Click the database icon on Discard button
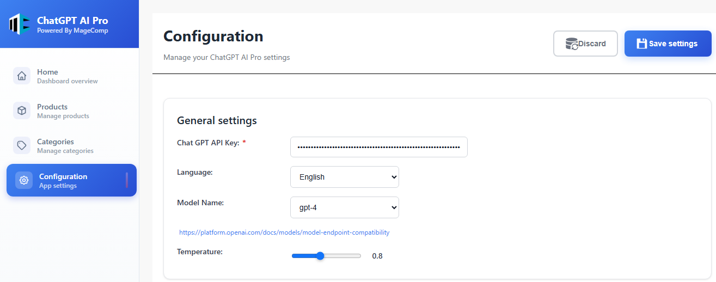 [572, 44]
